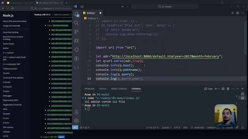The image size is (248, 139).
Task: Click the 02-modul command center search box
Action: click(165, 7)
